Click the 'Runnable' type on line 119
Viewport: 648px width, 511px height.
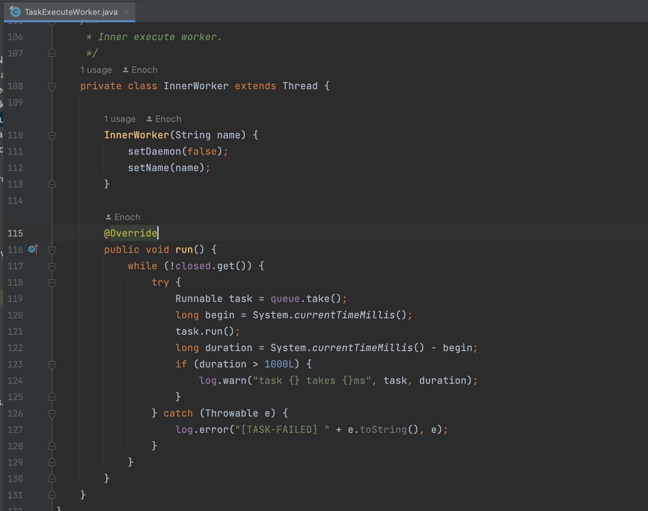[x=199, y=299]
